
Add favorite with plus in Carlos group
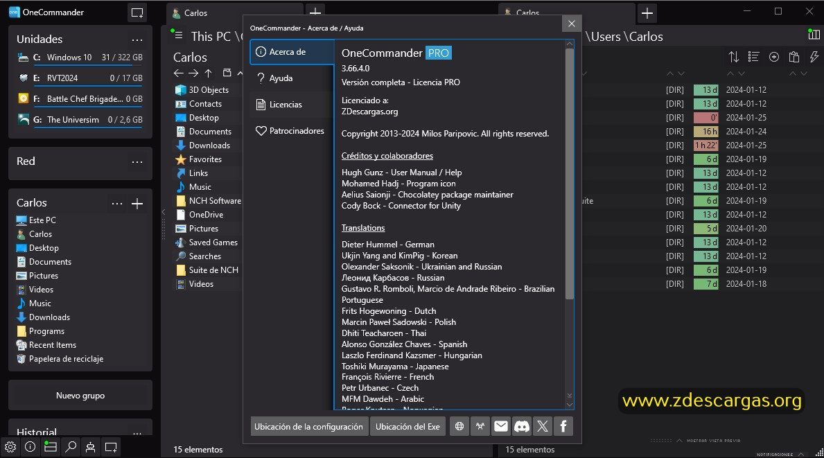coord(137,203)
